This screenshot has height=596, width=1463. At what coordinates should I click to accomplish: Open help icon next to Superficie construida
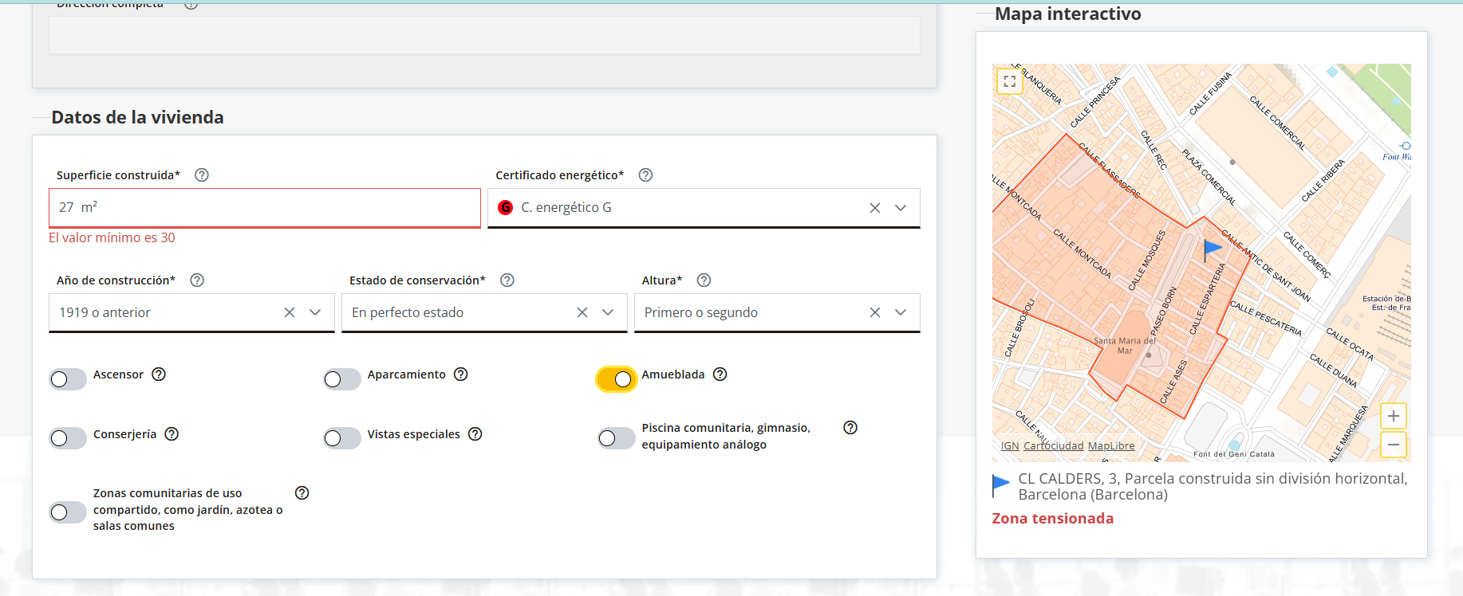pos(202,174)
